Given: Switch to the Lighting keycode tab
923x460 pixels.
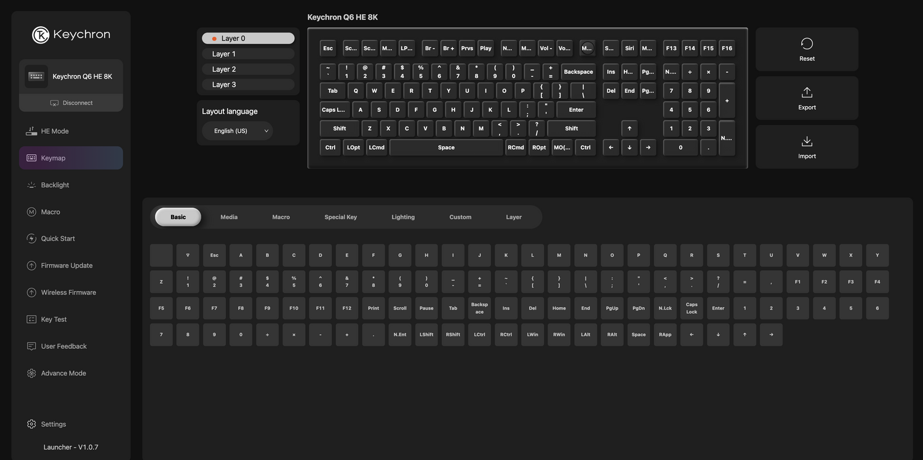Looking at the screenshot, I should coord(403,217).
